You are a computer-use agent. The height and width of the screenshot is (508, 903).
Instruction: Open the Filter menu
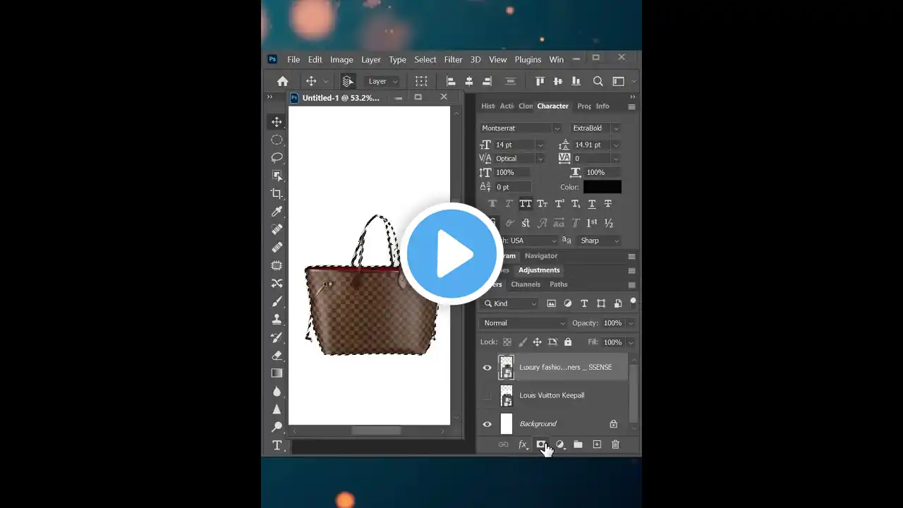tap(453, 59)
